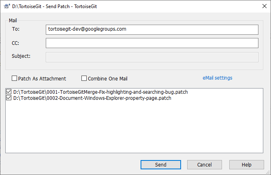Open Help for Send Patch
Screen dimensions: 271x175
pos(246,164)
